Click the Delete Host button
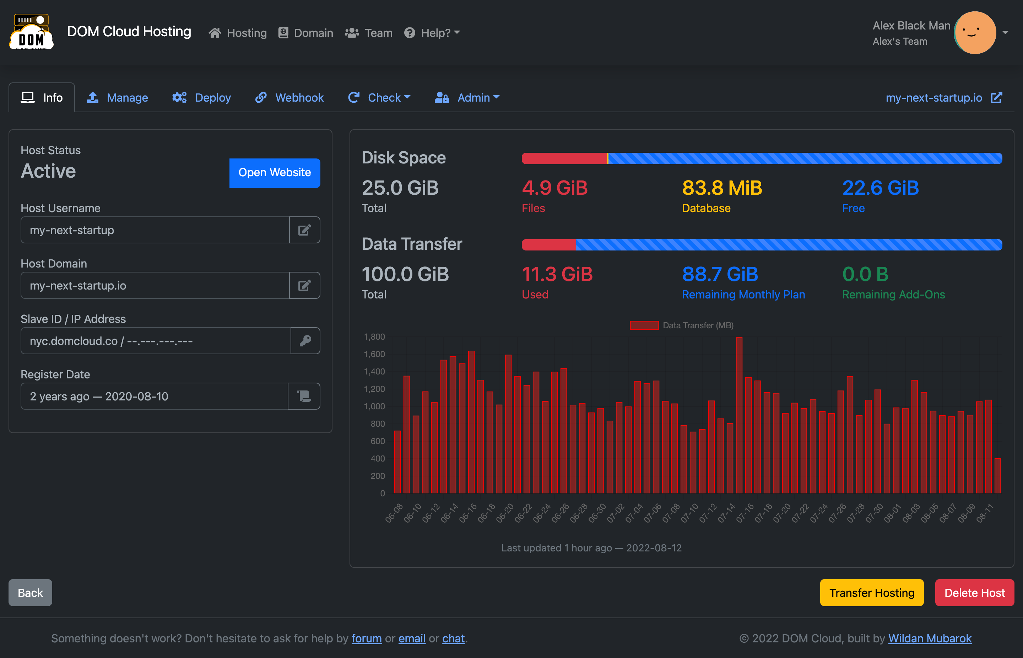The width and height of the screenshot is (1023, 658). (975, 593)
